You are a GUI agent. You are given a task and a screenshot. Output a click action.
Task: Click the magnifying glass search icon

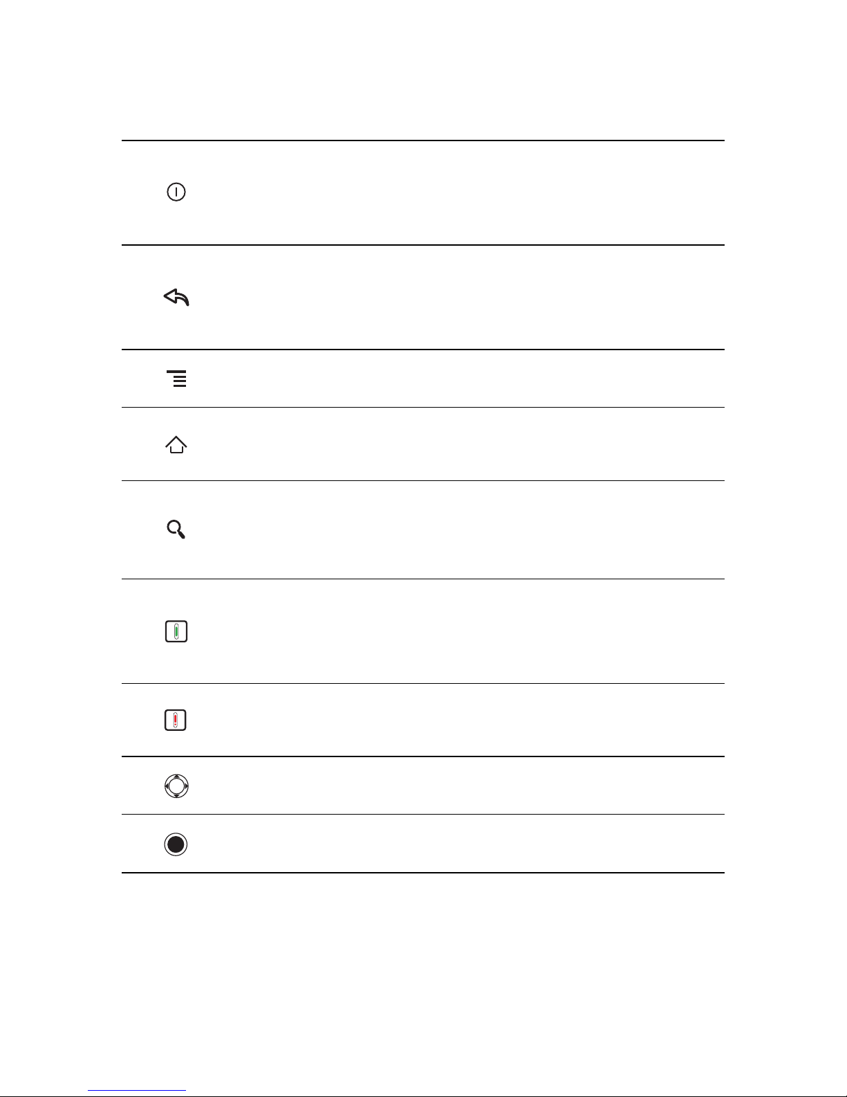click(x=176, y=529)
